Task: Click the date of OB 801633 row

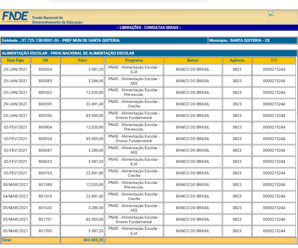Action: tap(15, 208)
